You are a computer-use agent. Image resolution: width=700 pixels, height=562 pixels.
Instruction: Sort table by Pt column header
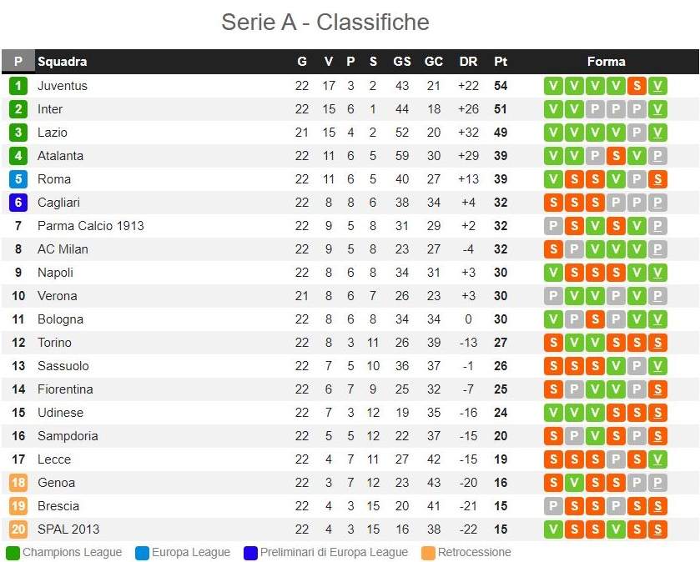[x=501, y=62]
